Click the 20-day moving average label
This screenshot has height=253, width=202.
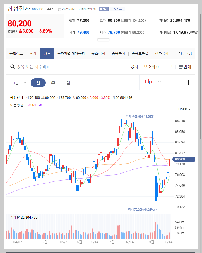[29, 105]
